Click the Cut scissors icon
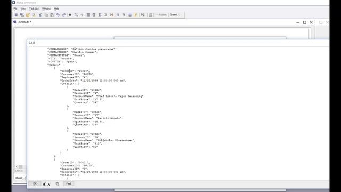341x192 pixels. [x=40, y=15]
